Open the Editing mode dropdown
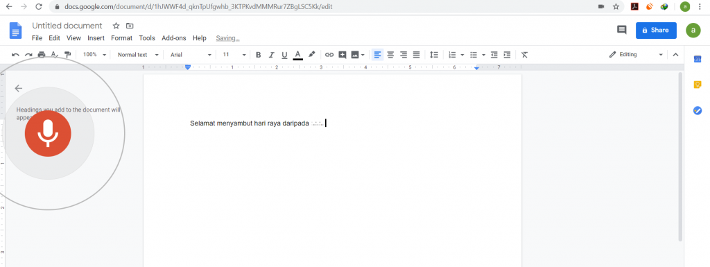 (636, 55)
